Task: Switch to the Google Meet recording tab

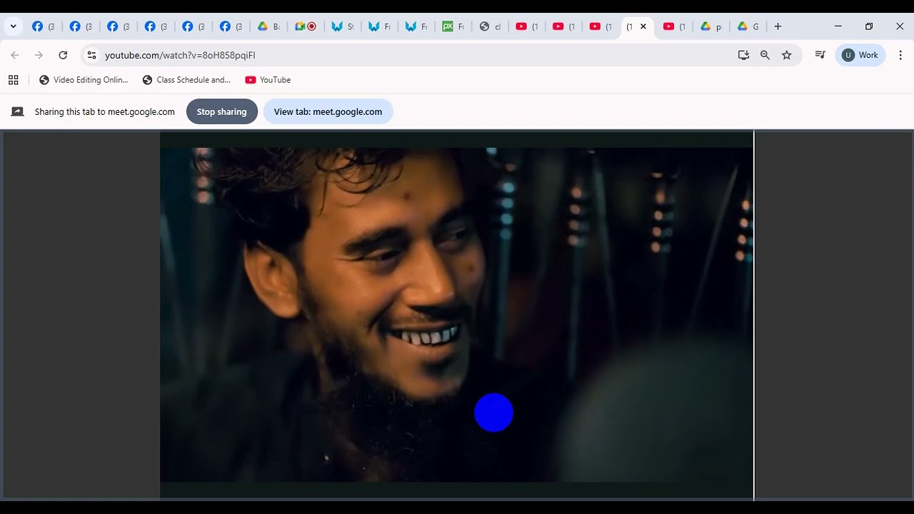Action: click(x=306, y=26)
